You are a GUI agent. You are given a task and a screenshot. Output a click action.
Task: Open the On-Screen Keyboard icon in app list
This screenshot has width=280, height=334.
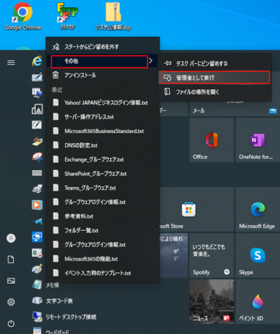coord(37,173)
